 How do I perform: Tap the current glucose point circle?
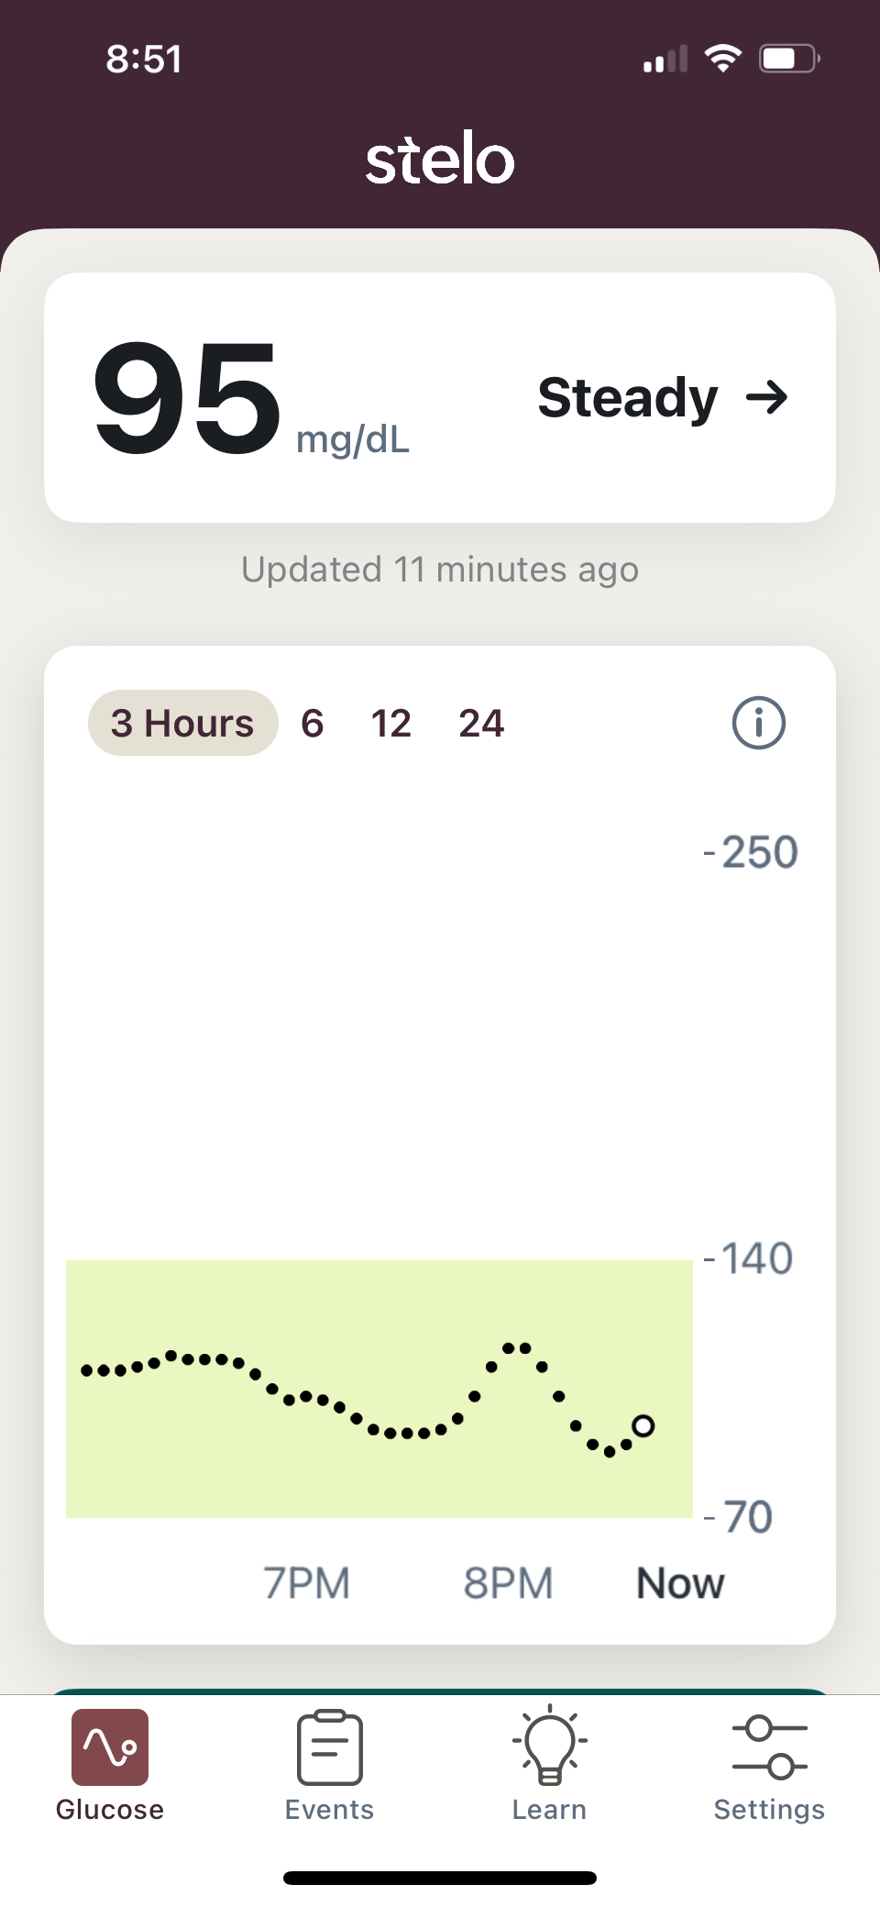click(643, 1425)
